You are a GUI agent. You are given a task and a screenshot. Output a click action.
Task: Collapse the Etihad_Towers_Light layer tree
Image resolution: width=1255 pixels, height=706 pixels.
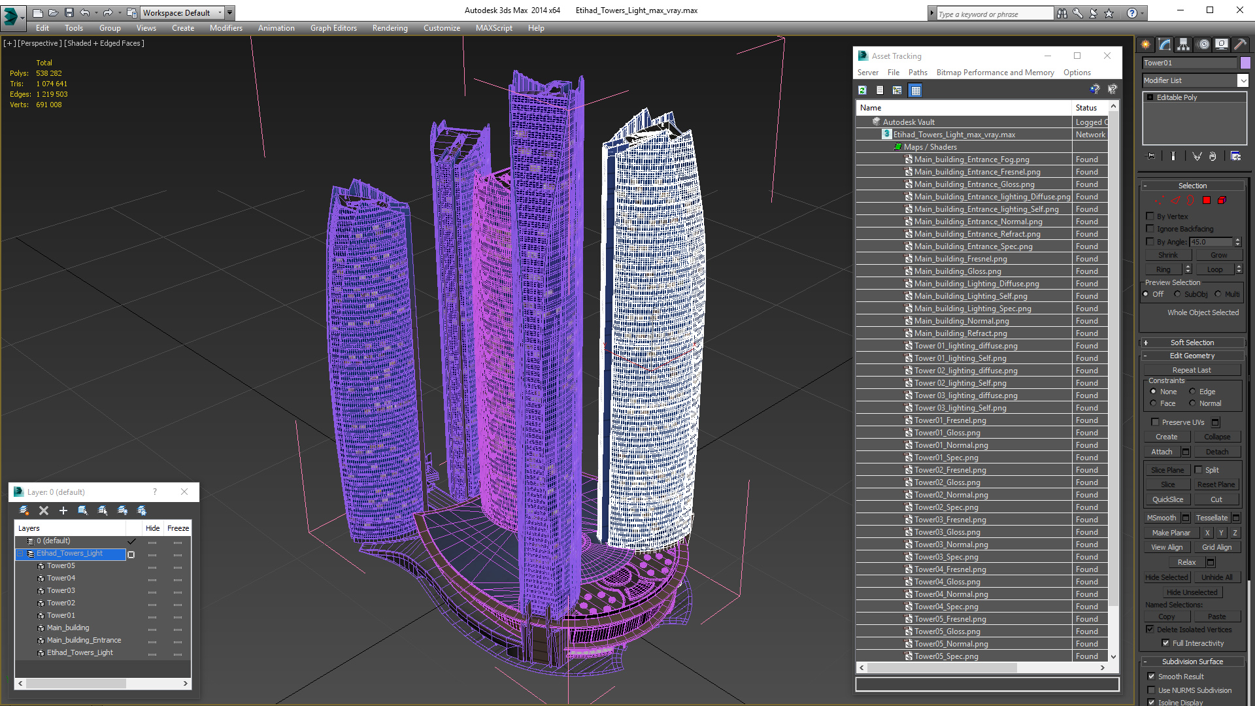tap(20, 554)
